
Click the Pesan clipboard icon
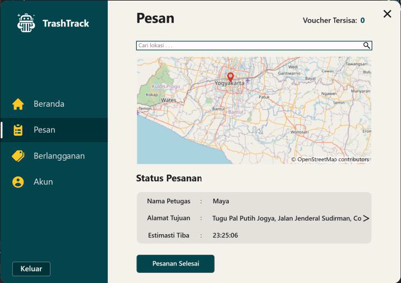click(x=18, y=130)
